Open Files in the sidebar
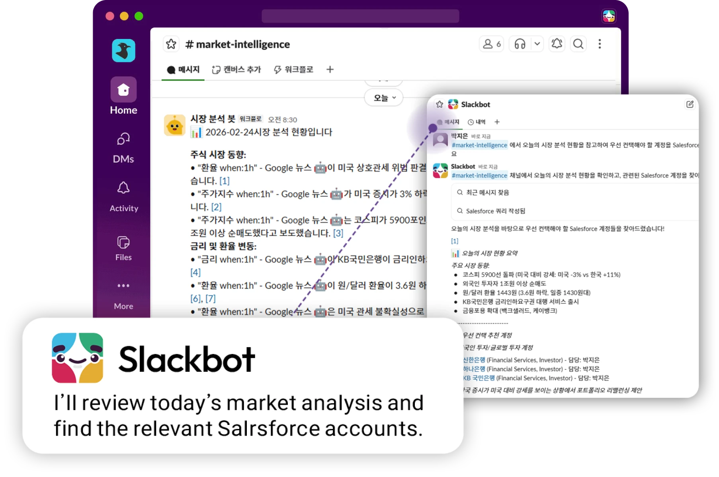The image size is (719, 477). (123, 248)
